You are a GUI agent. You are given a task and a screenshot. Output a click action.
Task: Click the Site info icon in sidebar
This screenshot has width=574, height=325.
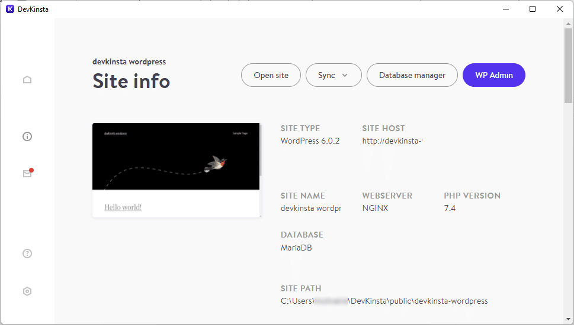pyautogui.click(x=27, y=136)
